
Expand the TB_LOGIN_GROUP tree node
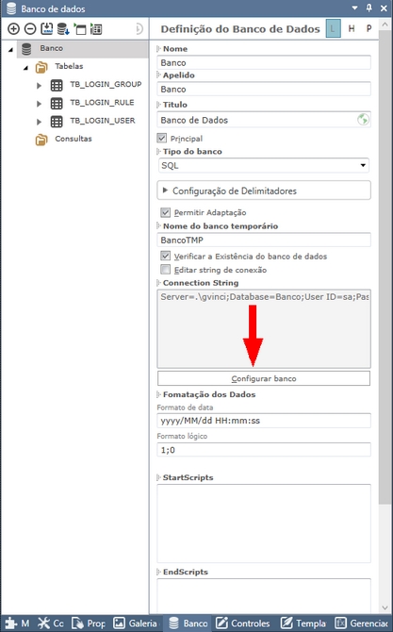coord(39,86)
